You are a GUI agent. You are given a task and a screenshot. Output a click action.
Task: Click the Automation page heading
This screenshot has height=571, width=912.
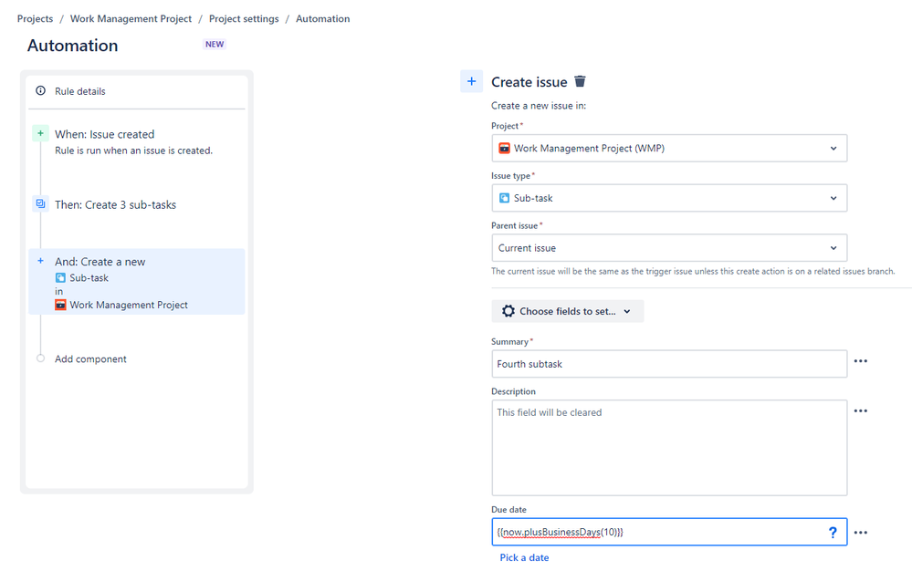(73, 46)
